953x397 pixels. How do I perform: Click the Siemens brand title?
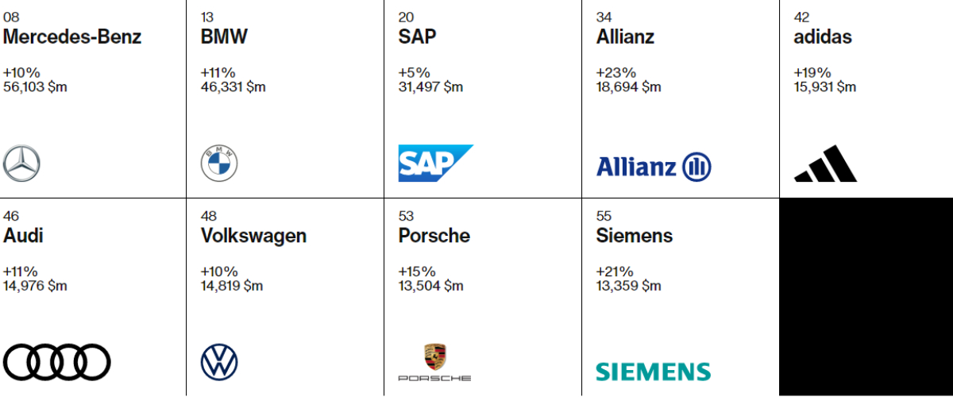pyautogui.click(x=635, y=236)
